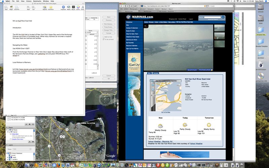
Task: Expand the roads layer tree item
Action: point(8,157)
